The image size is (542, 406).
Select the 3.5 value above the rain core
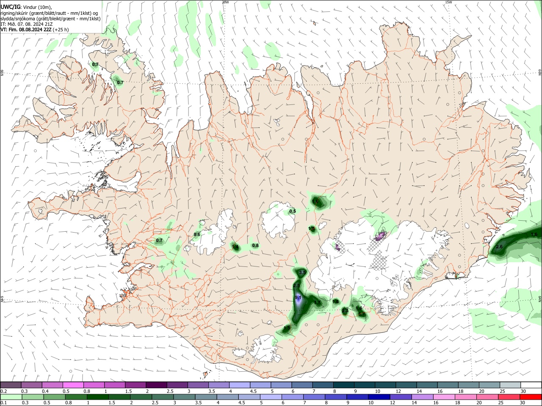coord(302,273)
